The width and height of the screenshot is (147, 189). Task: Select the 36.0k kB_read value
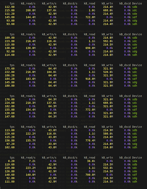tap(91, 161)
